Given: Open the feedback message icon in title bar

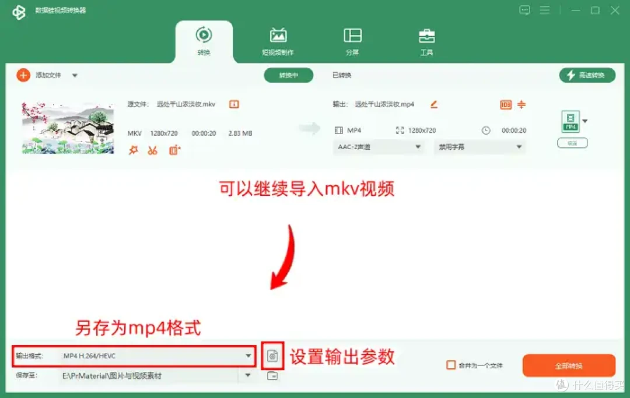Looking at the screenshot, I should pos(525,10).
